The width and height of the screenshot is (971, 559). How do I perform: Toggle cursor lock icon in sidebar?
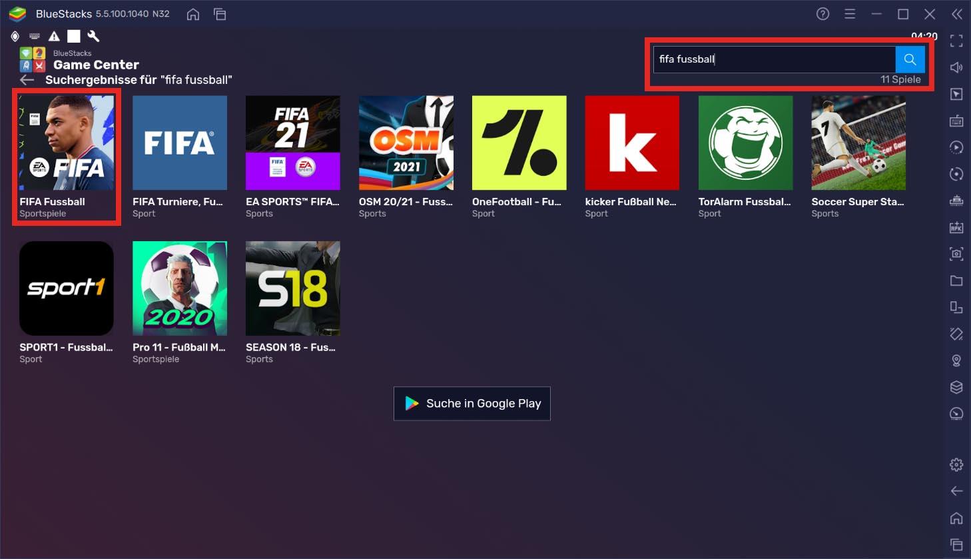[x=956, y=94]
